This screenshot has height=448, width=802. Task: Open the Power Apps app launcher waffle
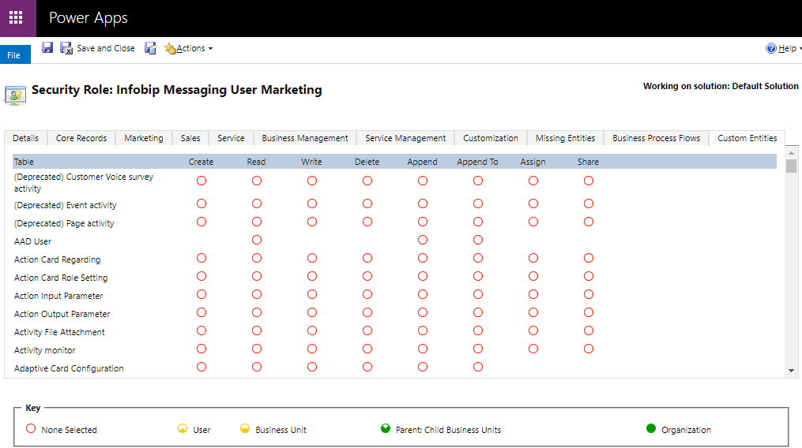pyautogui.click(x=16, y=18)
